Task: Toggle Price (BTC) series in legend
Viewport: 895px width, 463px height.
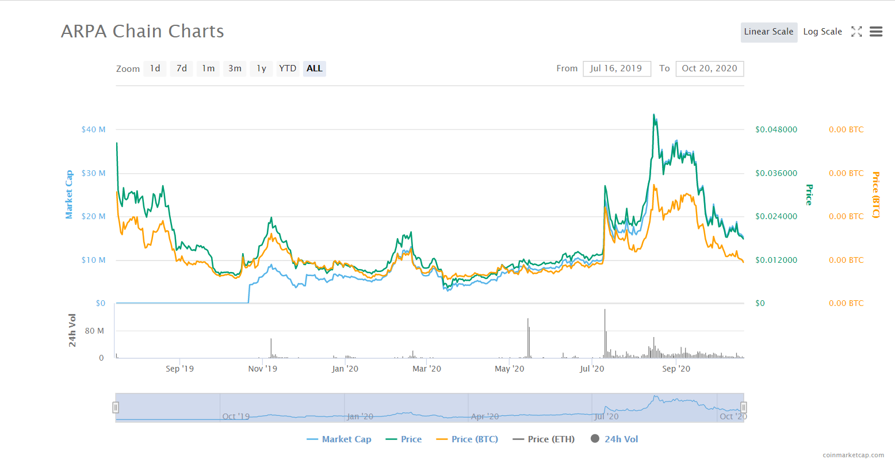Action: [x=467, y=439]
